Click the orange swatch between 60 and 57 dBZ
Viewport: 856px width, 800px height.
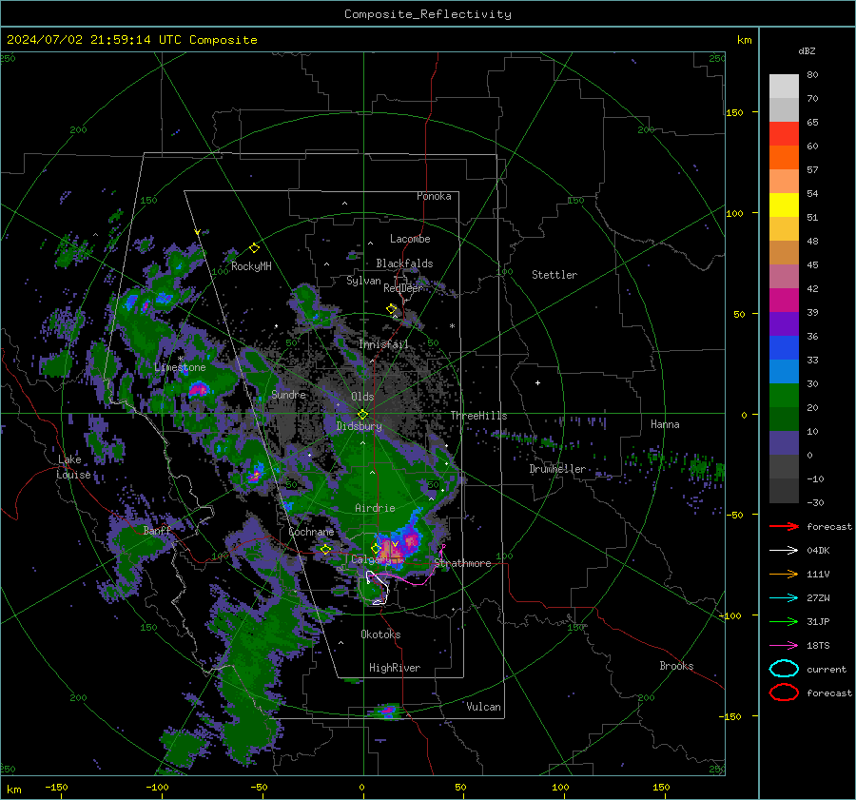tap(784, 158)
